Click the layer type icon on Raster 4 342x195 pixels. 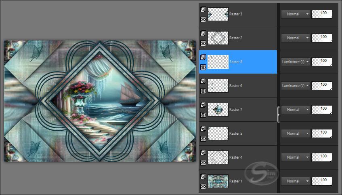(x=203, y=152)
